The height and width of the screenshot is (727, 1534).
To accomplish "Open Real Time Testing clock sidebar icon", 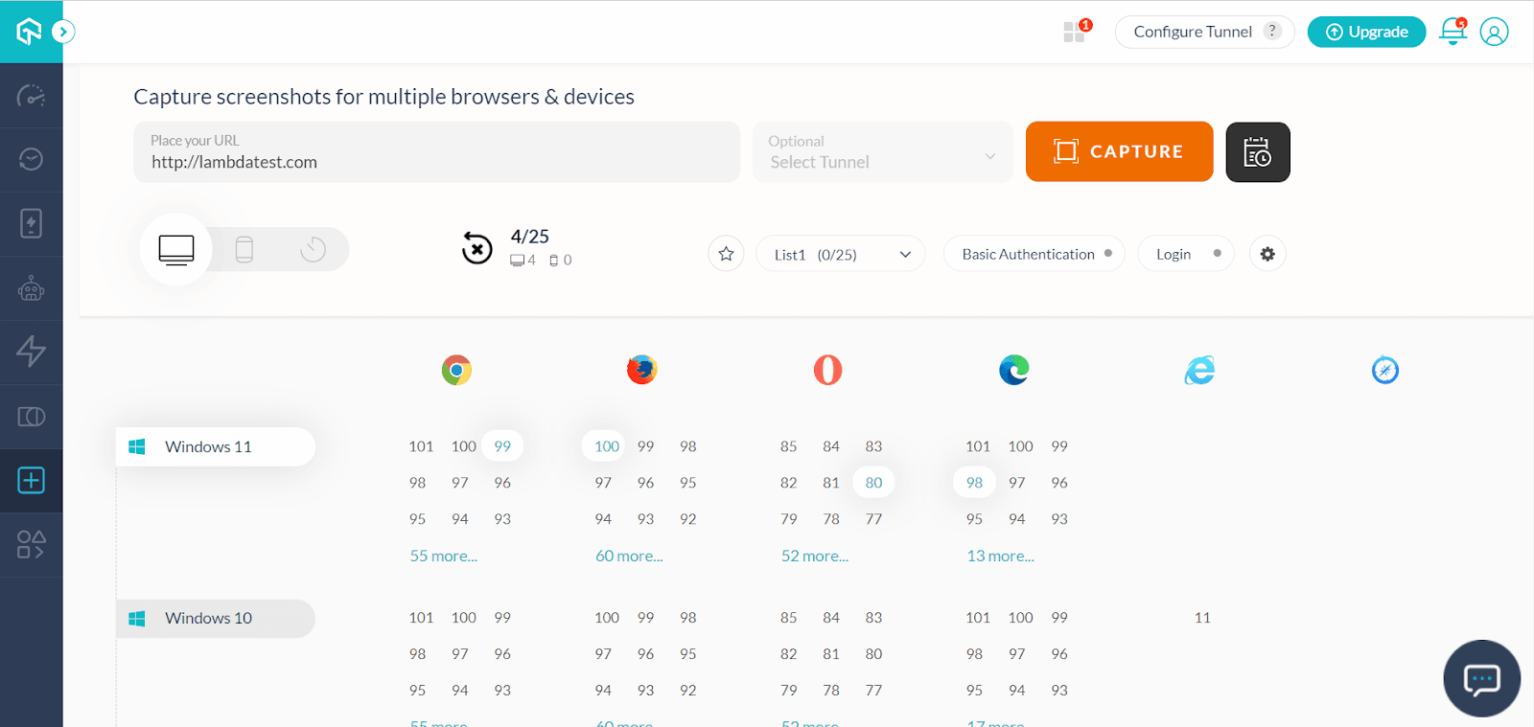I will [x=31, y=159].
